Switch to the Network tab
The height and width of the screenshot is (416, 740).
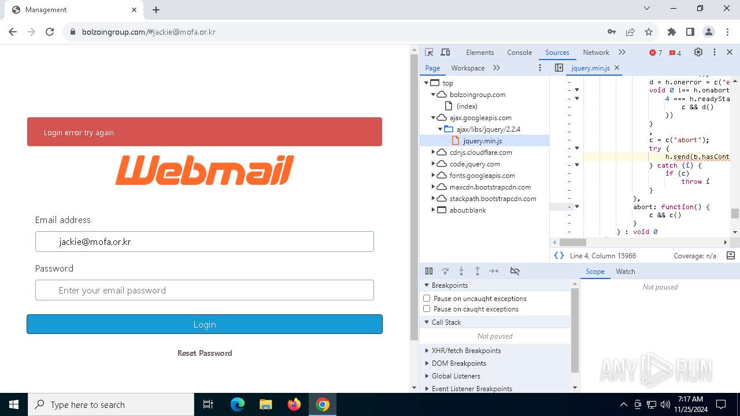(596, 52)
